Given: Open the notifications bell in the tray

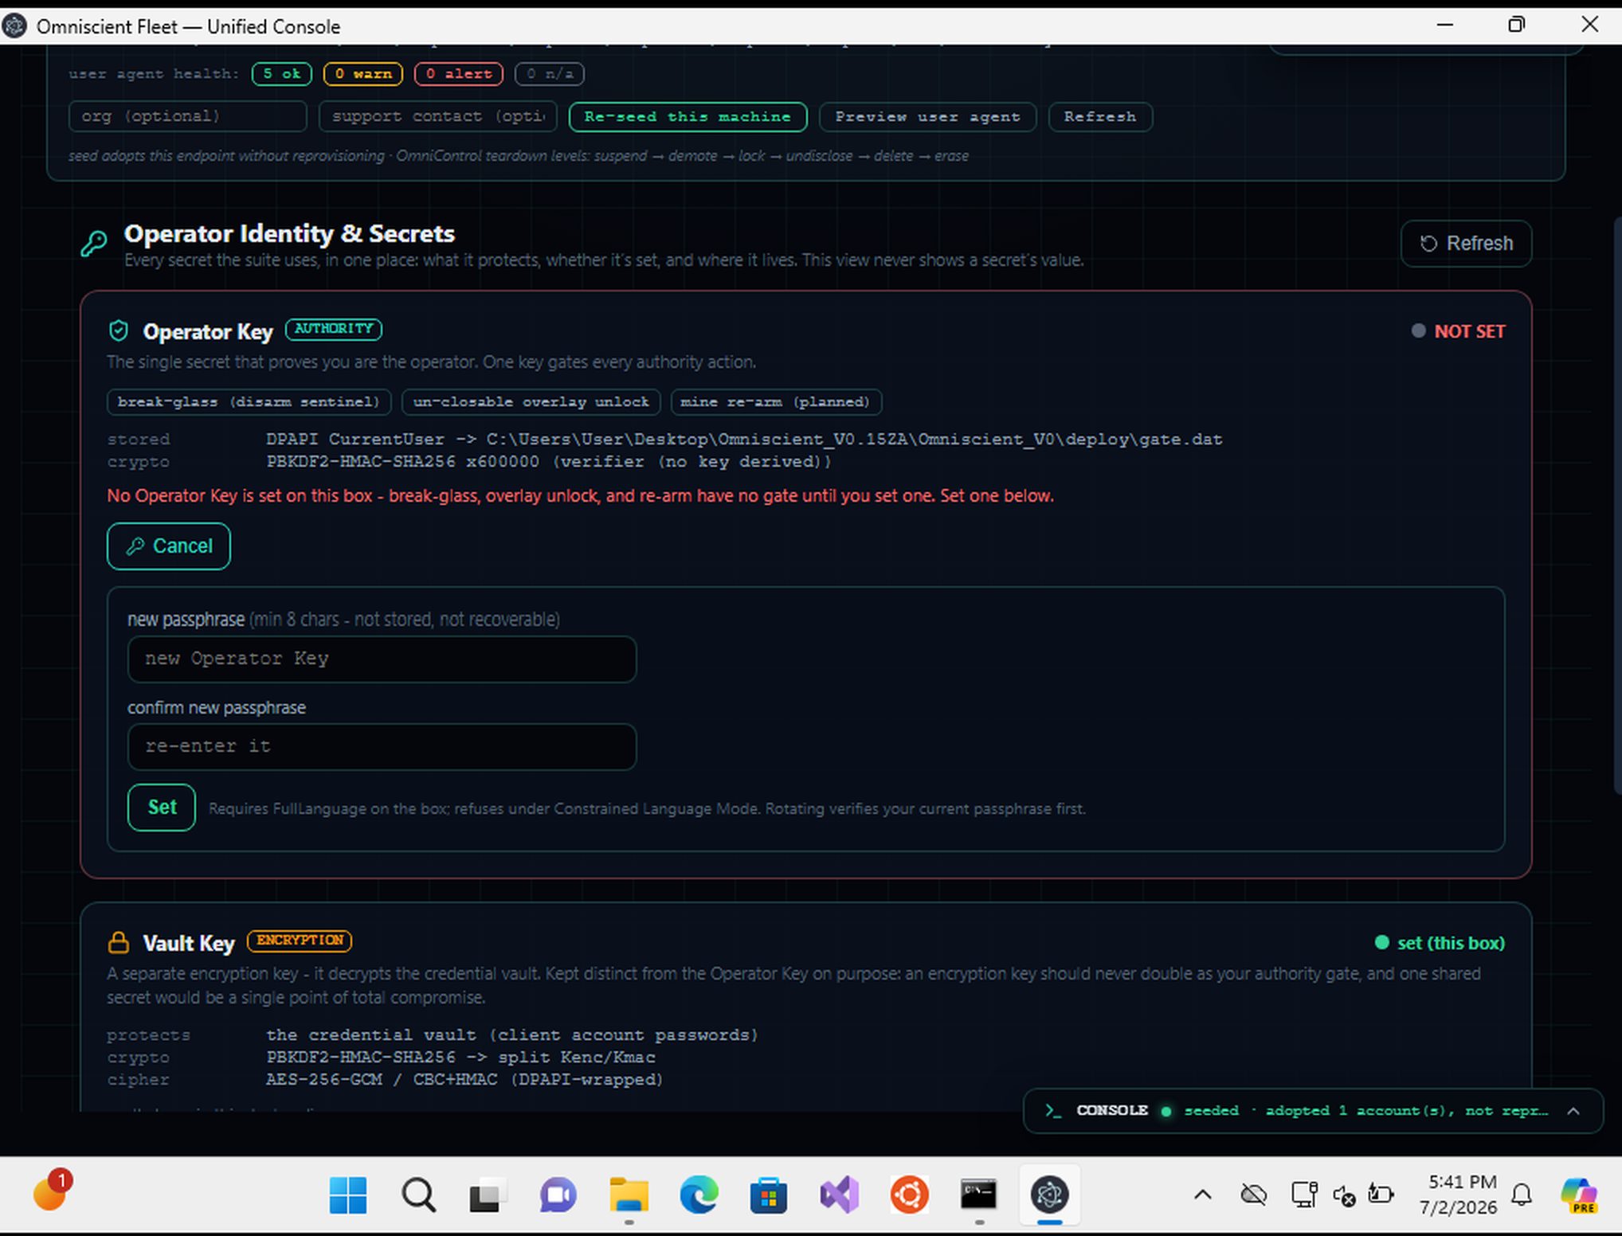Looking at the screenshot, I should tap(1522, 1195).
